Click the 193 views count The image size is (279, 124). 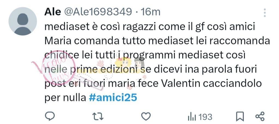[x=205, y=117]
